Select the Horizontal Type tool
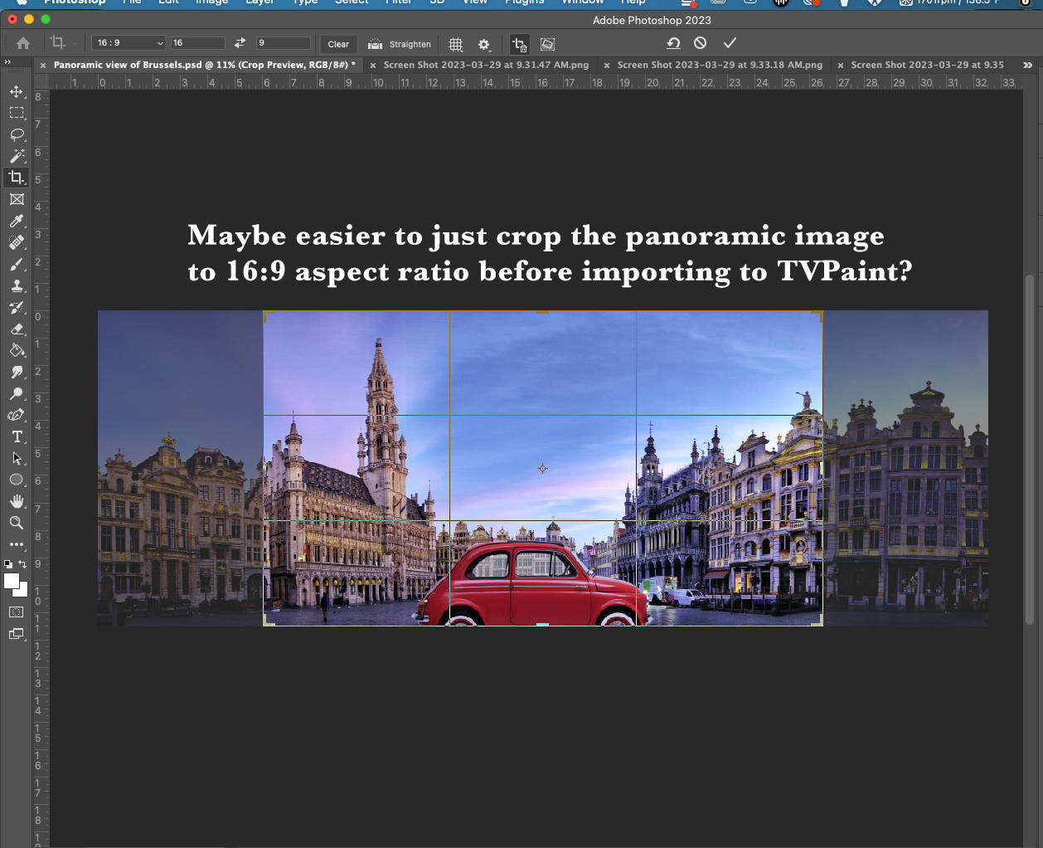This screenshot has height=848, width=1043. [17, 436]
